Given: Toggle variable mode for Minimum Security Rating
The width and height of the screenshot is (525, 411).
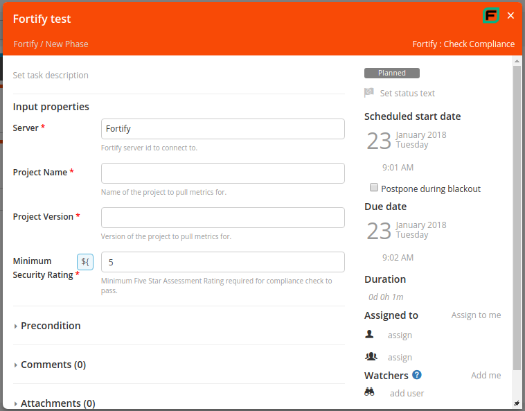Looking at the screenshot, I should click(x=85, y=262).
